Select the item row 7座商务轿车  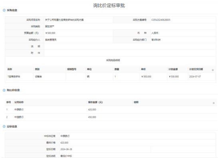(111, 76)
